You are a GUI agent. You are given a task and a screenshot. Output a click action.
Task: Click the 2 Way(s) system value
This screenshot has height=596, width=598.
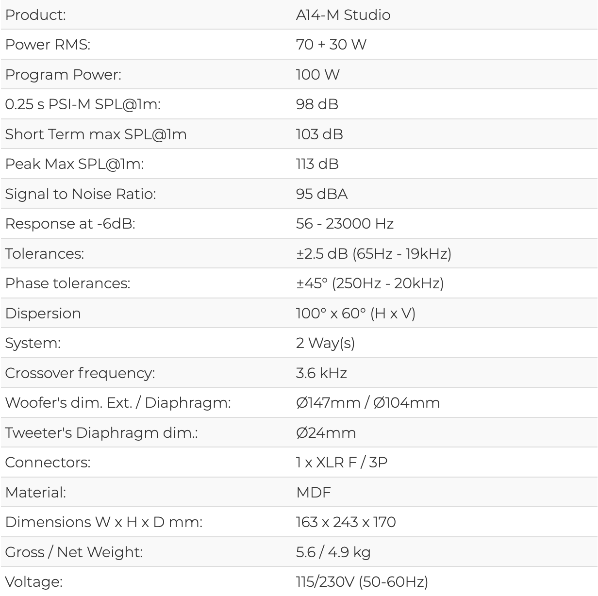pyautogui.click(x=325, y=343)
